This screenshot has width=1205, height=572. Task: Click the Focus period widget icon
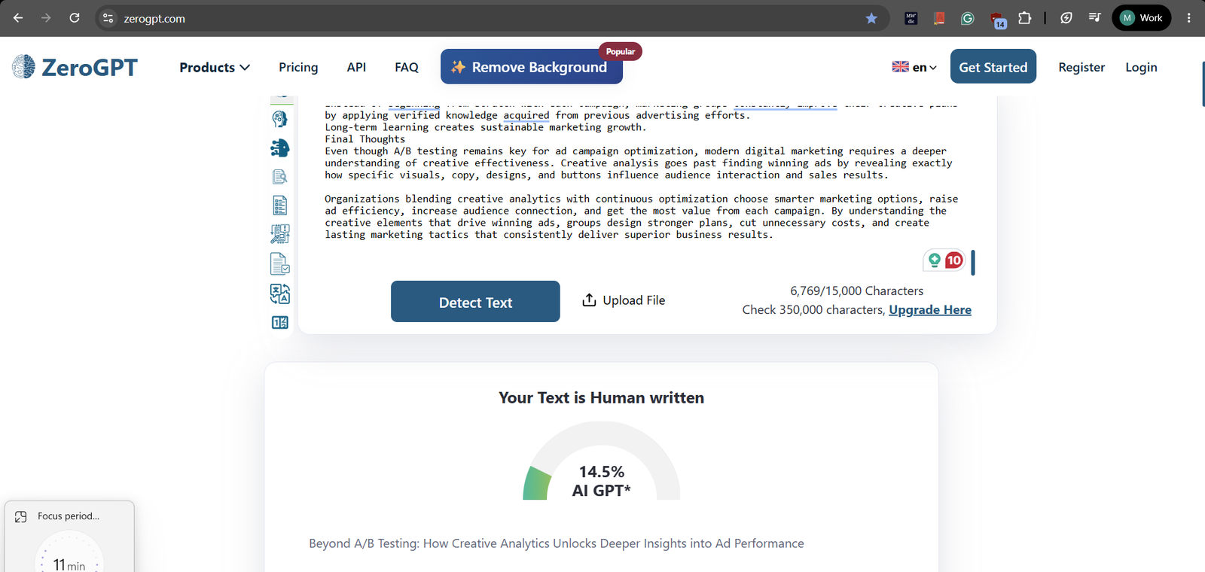(x=21, y=516)
